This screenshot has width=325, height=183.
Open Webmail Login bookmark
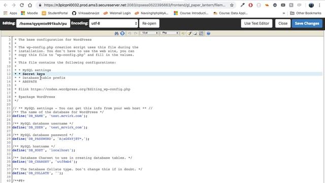[117, 13]
